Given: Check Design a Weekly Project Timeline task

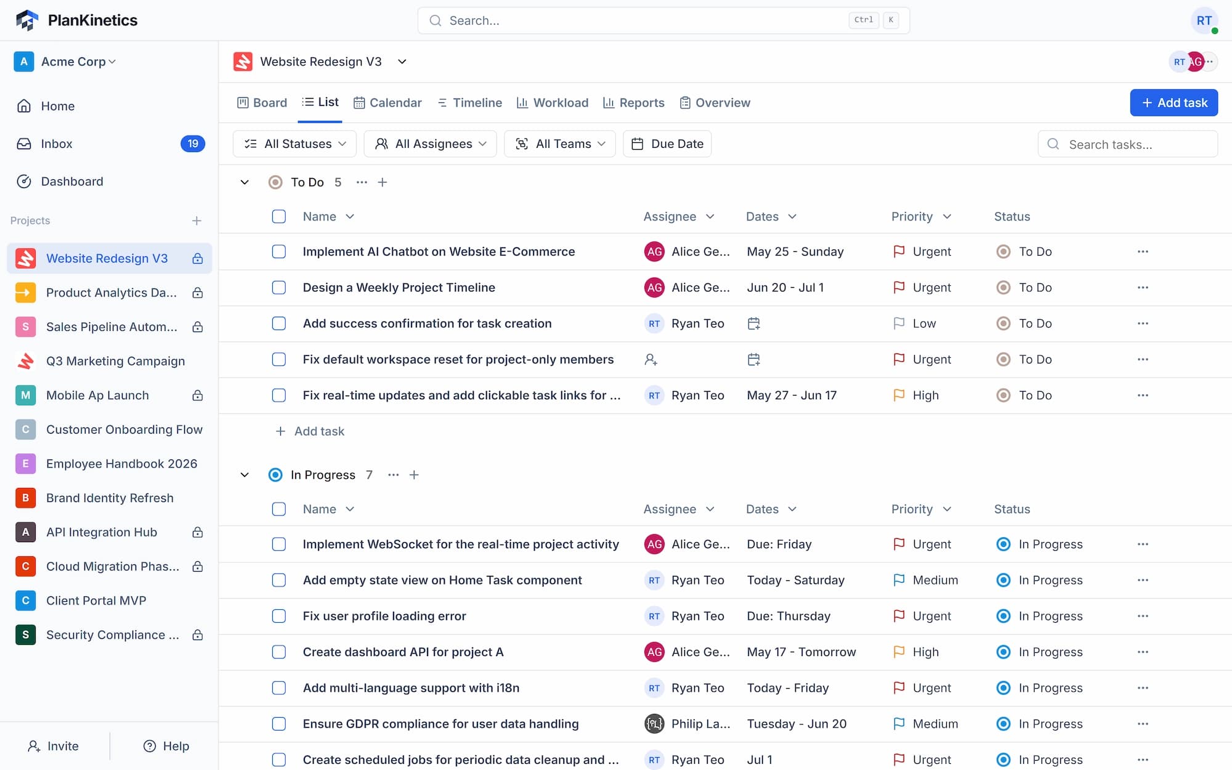Looking at the screenshot, I should point(279,288).
